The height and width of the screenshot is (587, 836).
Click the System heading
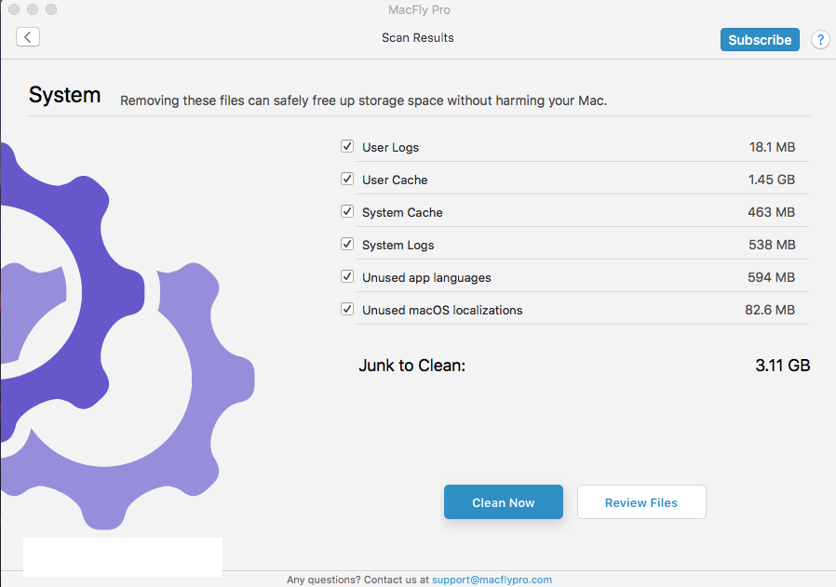coord(64,95)
